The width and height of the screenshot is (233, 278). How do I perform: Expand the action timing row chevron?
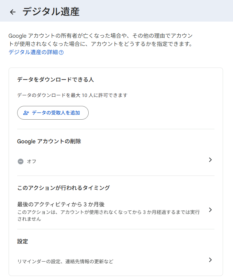coord(210,210)
